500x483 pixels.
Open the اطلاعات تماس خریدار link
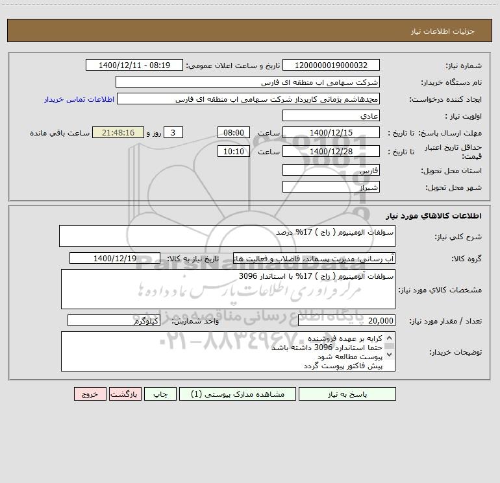click(79, 99)
